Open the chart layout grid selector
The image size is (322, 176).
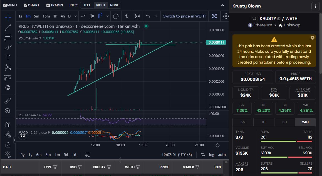click(138, 16)
